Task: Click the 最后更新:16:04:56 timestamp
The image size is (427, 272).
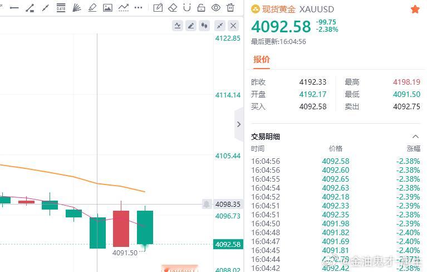Action: [x=278, y=42]
